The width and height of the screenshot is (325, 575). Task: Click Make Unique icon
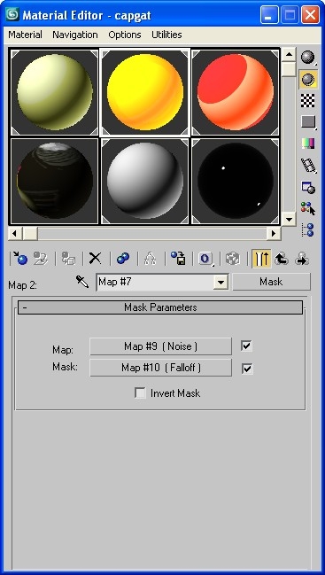151,259
